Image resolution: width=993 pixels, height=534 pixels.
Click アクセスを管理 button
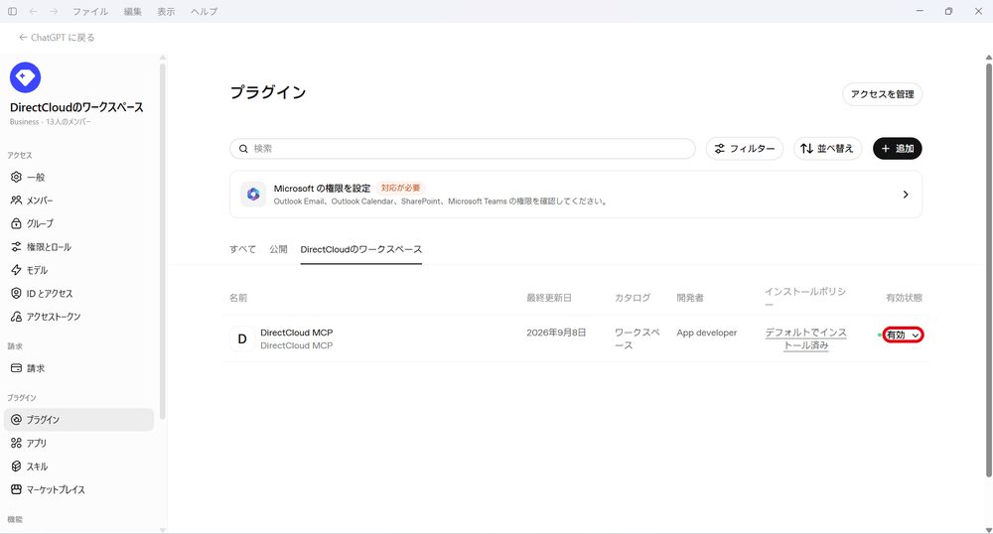[882, 94]
